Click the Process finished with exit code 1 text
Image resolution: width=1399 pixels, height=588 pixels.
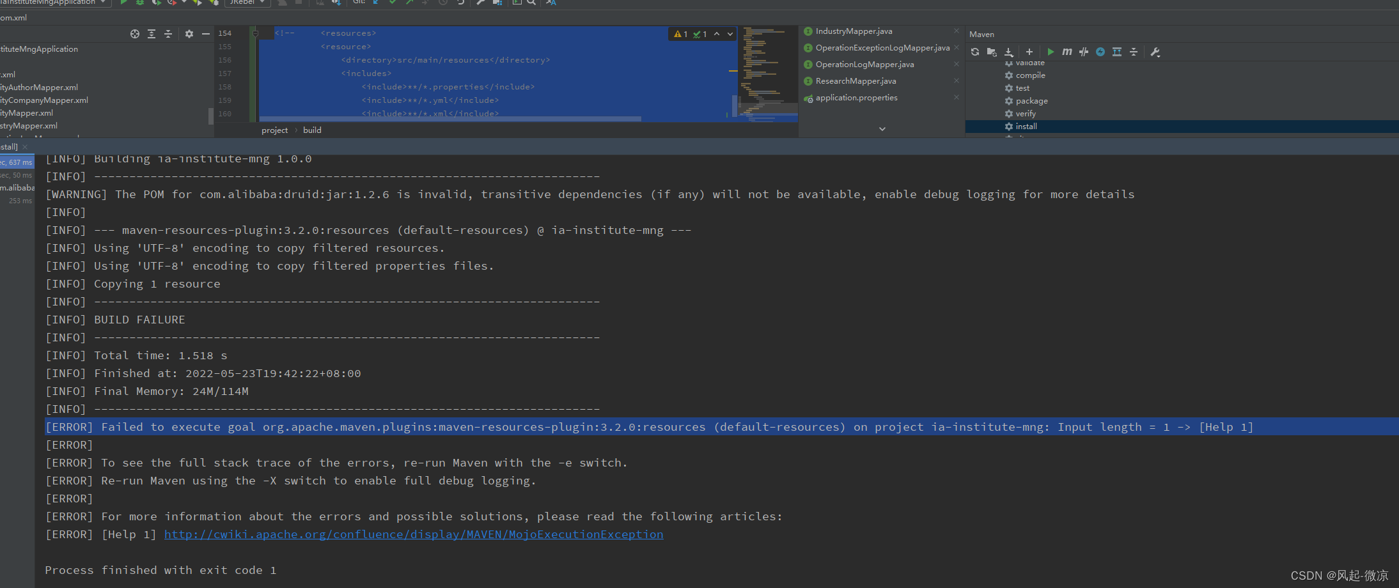[x=160, y=570]
